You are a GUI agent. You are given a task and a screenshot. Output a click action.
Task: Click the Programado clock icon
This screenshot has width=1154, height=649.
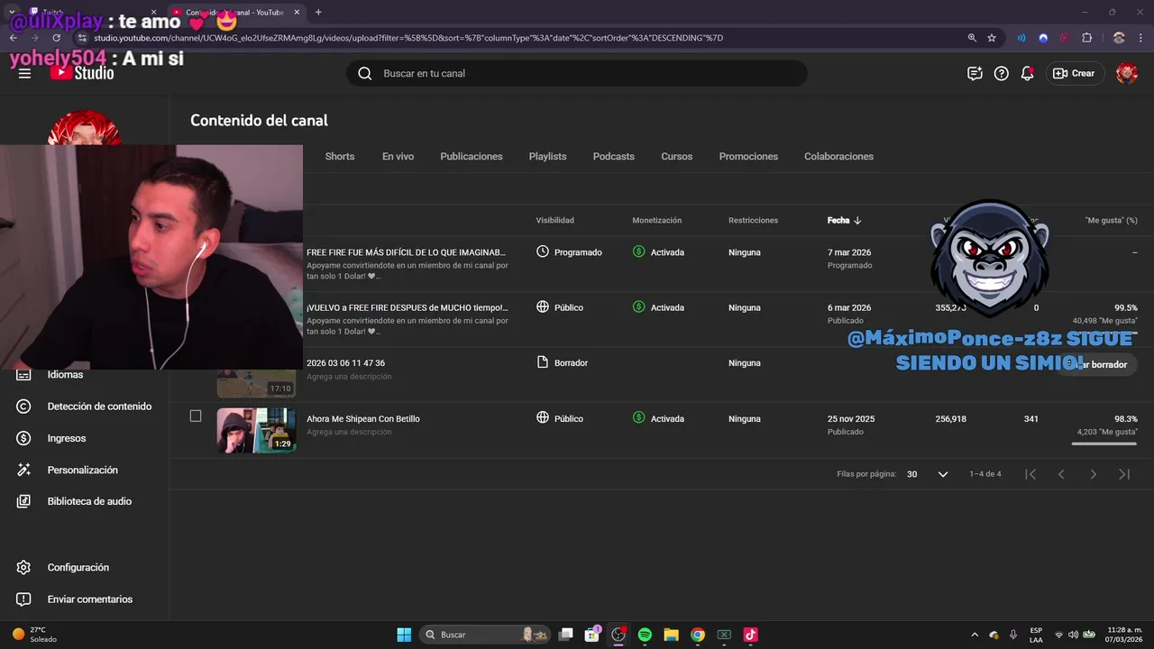[x=543, y=251]
